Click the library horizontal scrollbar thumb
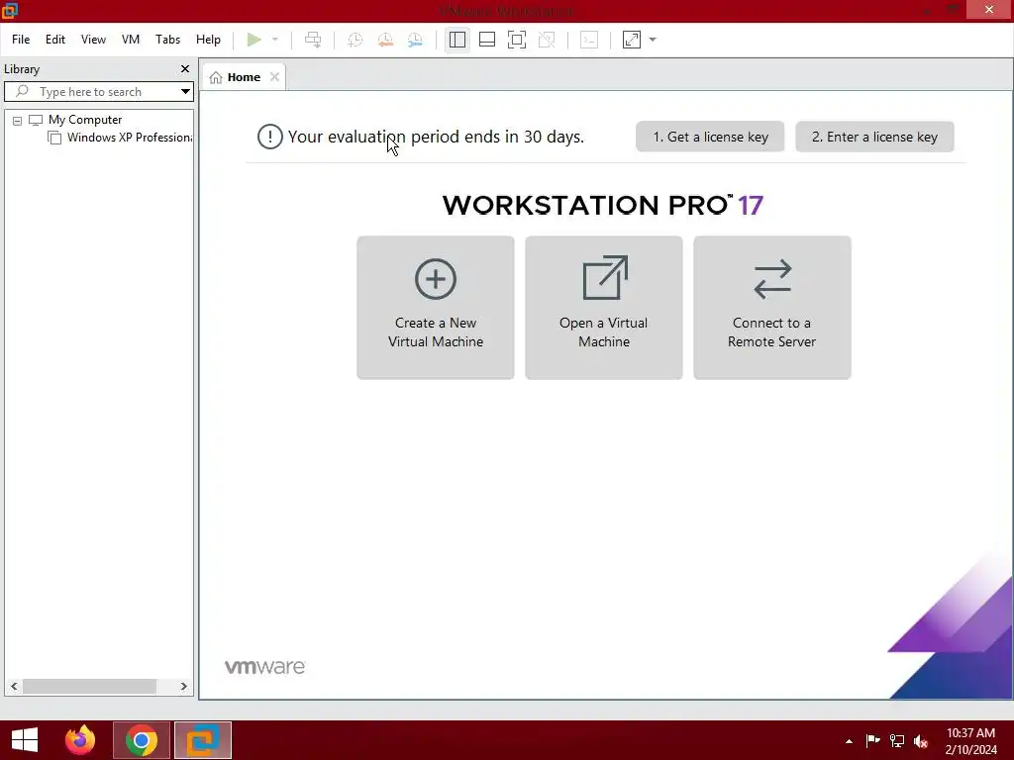The image size is (1014, 760). [89, 687]
